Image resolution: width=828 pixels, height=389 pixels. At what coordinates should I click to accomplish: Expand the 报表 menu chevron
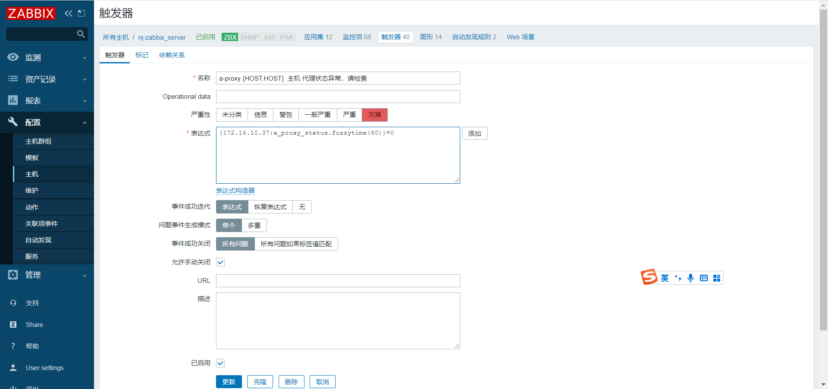85,101
